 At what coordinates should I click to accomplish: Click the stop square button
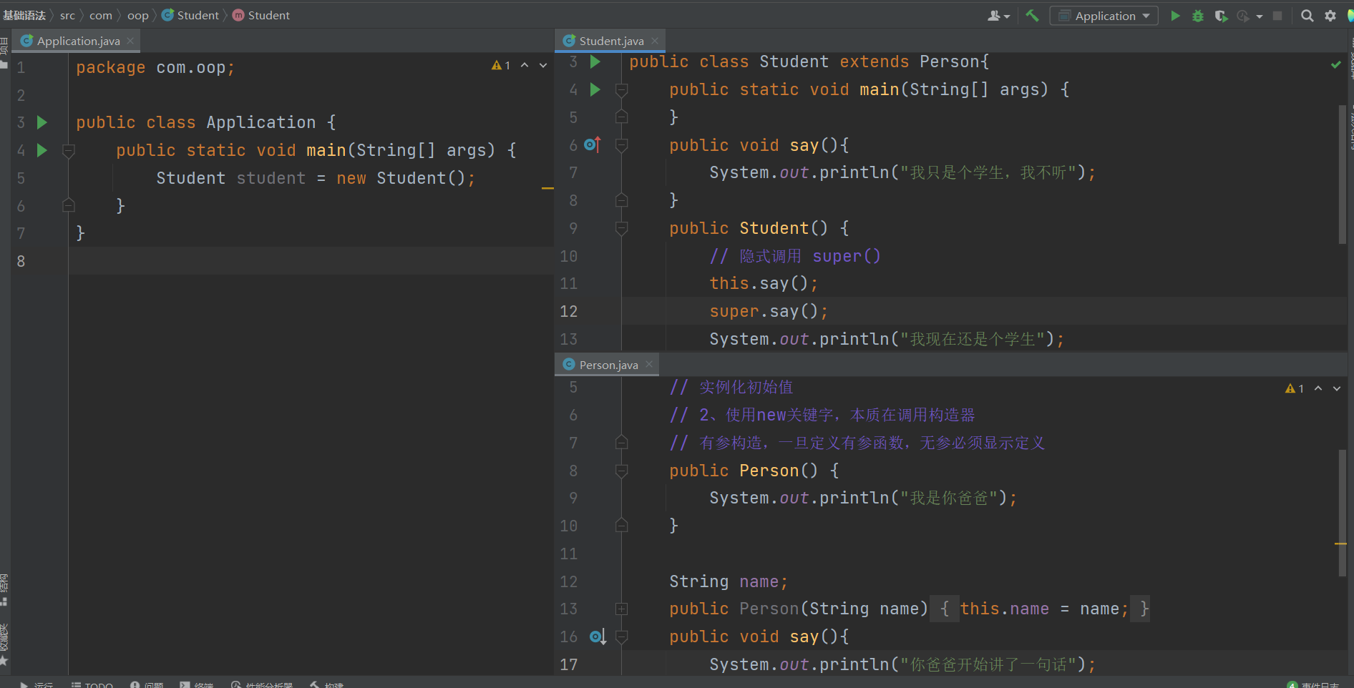point(1277,16)
